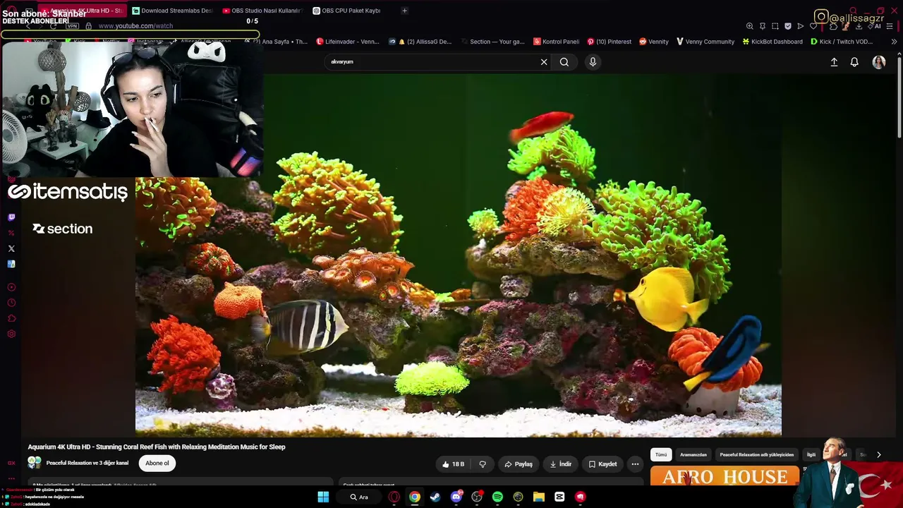This screenshot has width=903, height=508.
Task: Open the Peaceful Relaxation channel name link
Action: [87, 464]
